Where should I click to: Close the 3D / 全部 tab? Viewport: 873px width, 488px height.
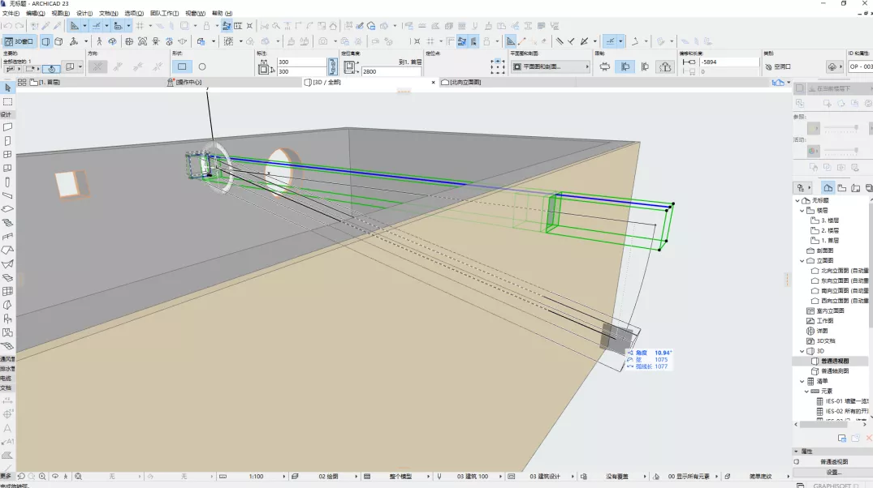click(433, 82)
